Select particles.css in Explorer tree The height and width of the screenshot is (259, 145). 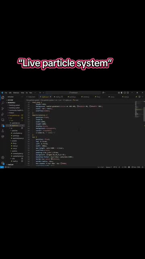(16, 123)
